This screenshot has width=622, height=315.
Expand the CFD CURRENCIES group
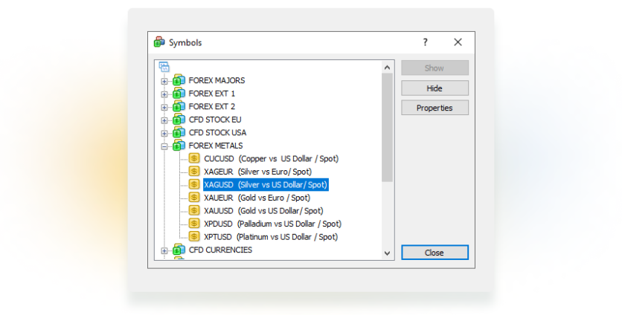164,250
